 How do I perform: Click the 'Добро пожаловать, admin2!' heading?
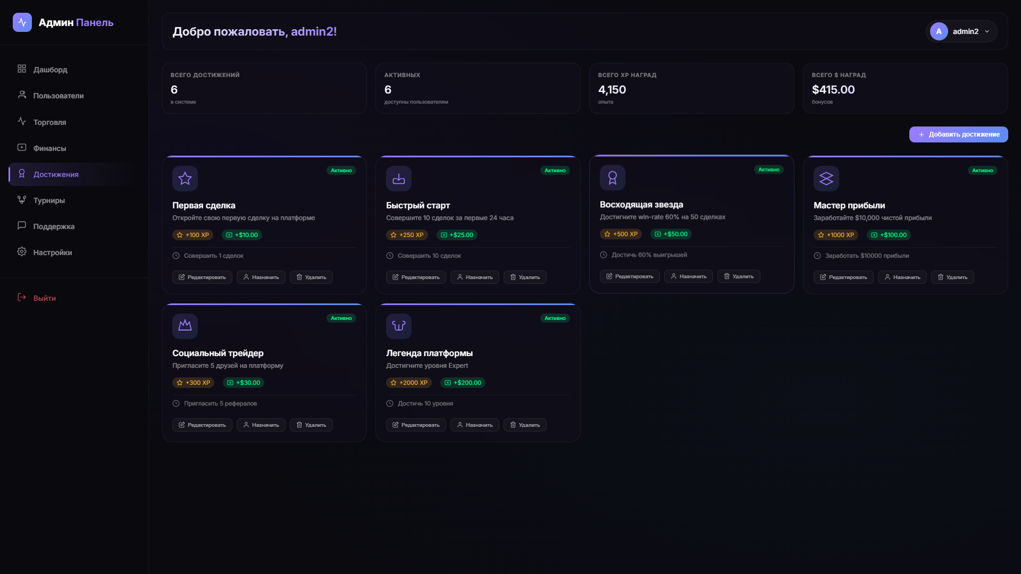(254, 31)
